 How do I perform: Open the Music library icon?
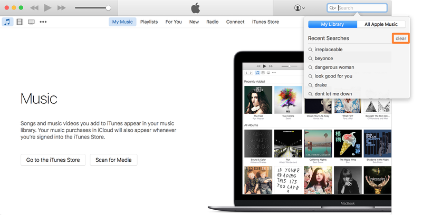click(x=7, y=22)
